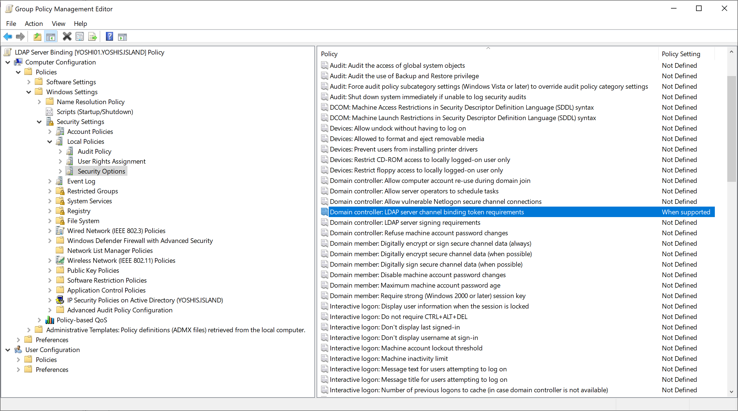Collapse the Security Settings tree node
This screenshot has height=411, width=738.
pyautogui.click(x=39, y=122)
